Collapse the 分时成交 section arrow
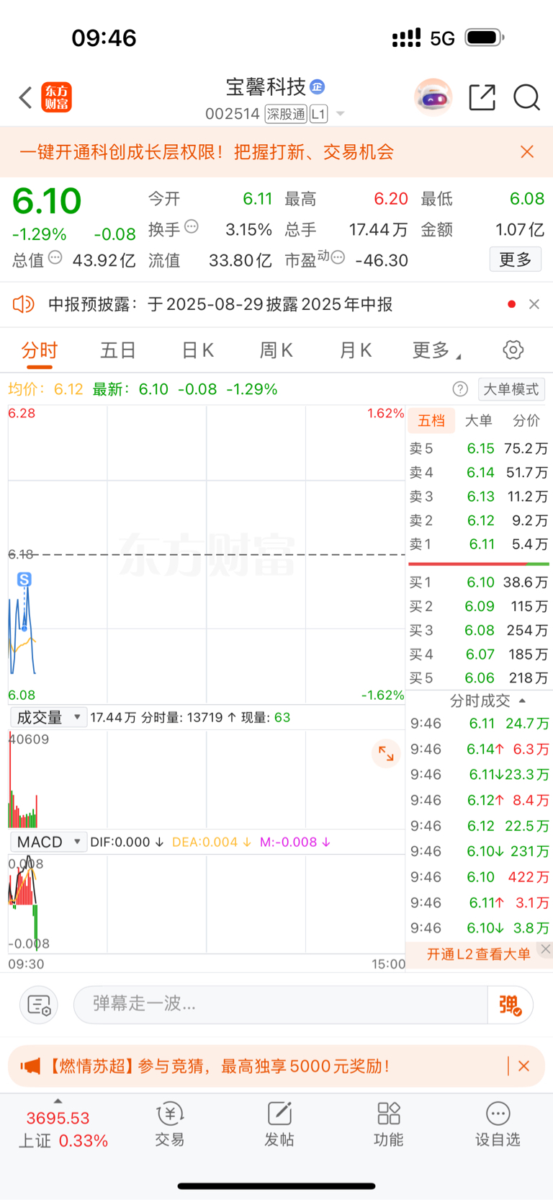 [x=522, y=701]
